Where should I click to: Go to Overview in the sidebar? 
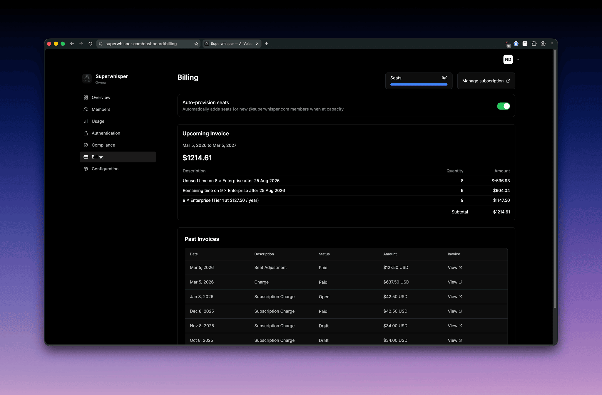point(118,98)
